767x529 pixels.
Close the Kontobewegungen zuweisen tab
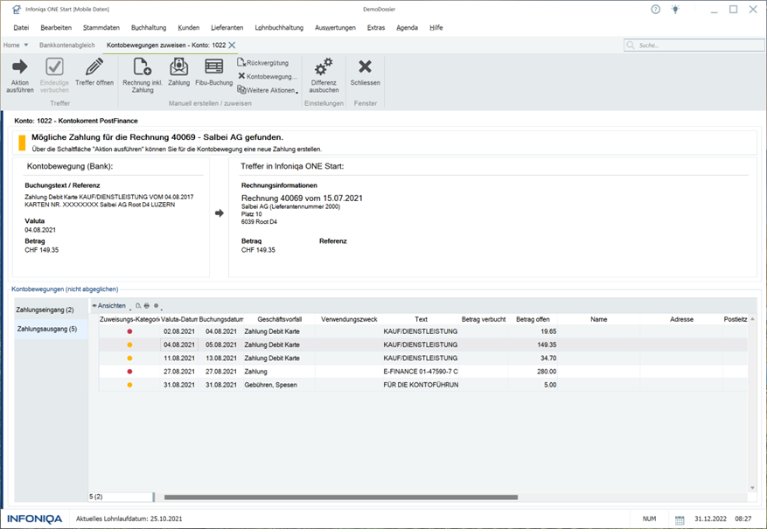pyautogui.click(x=232, y=45)
